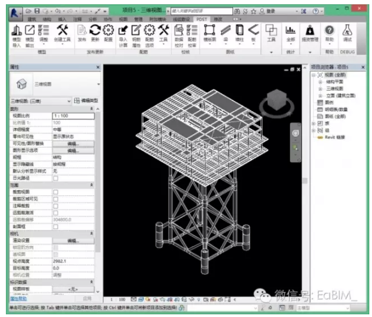Expand the 结构平面 tree node

[320, 82]
